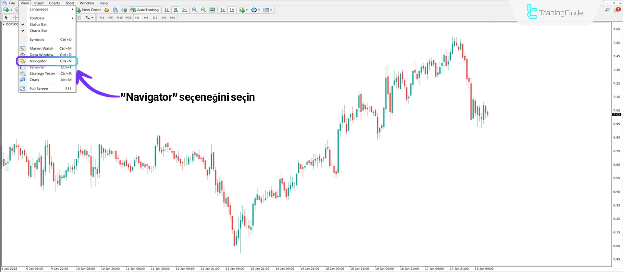Switch to line chart display

[185, 10]
